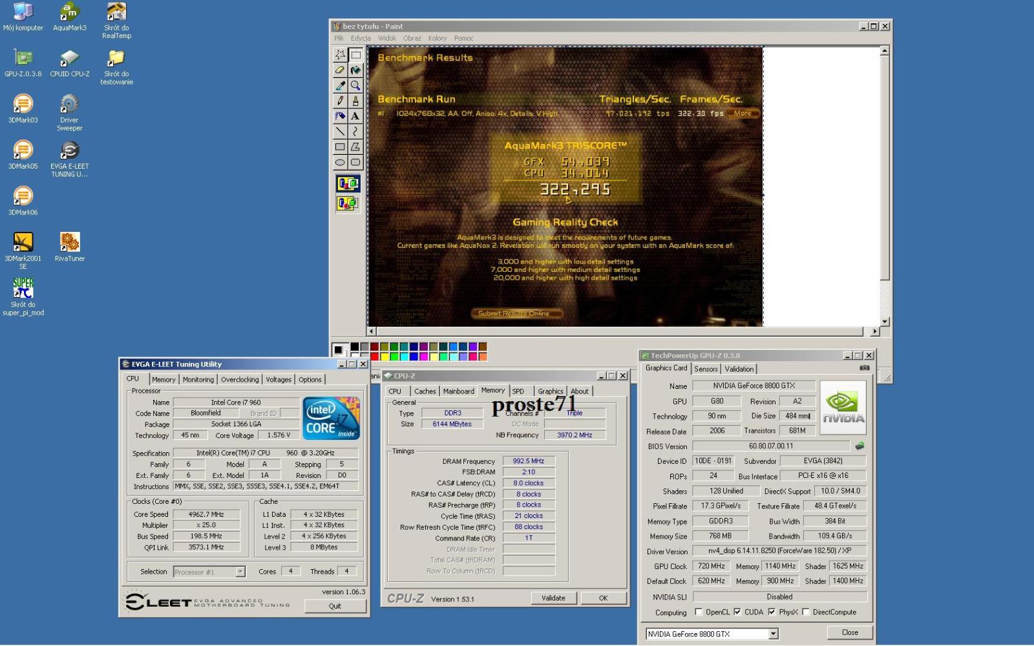Choose opaque selection mode option in Paint
The width and height of the screenshot is (1034, 646).
pos(348,184)
